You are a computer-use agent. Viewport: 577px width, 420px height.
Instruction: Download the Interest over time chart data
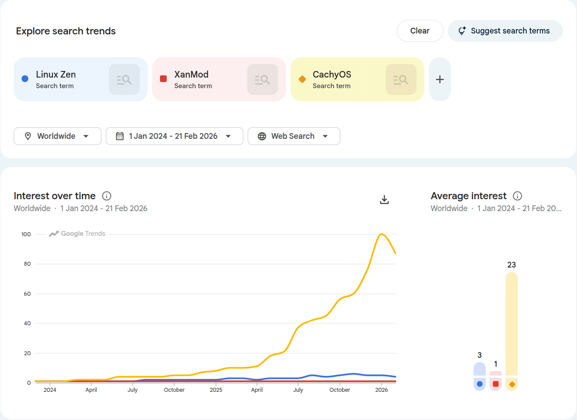tap(384, 200)
